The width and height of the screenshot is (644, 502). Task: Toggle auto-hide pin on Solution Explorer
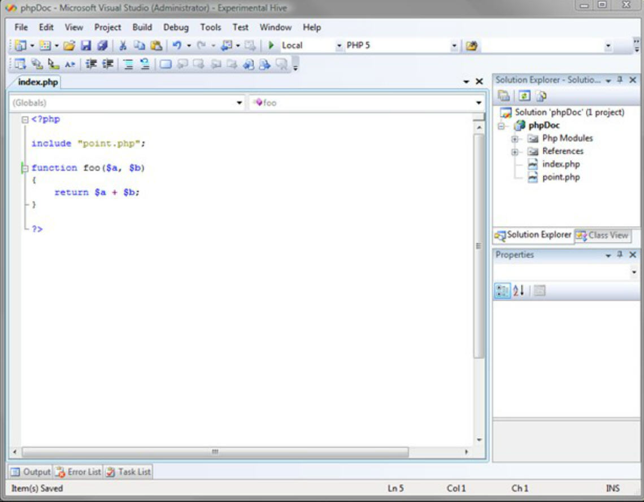coord(620,80)
